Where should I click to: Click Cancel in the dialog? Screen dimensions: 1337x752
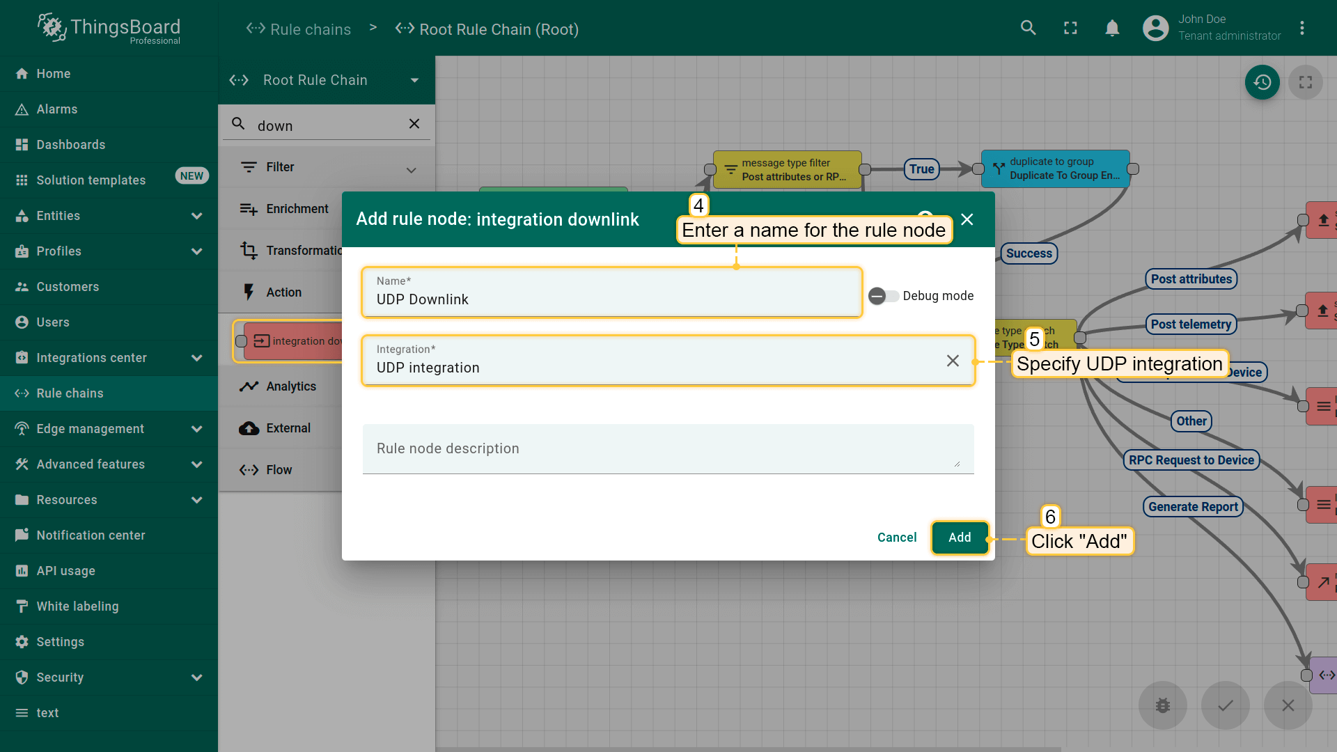coord(896,538)
